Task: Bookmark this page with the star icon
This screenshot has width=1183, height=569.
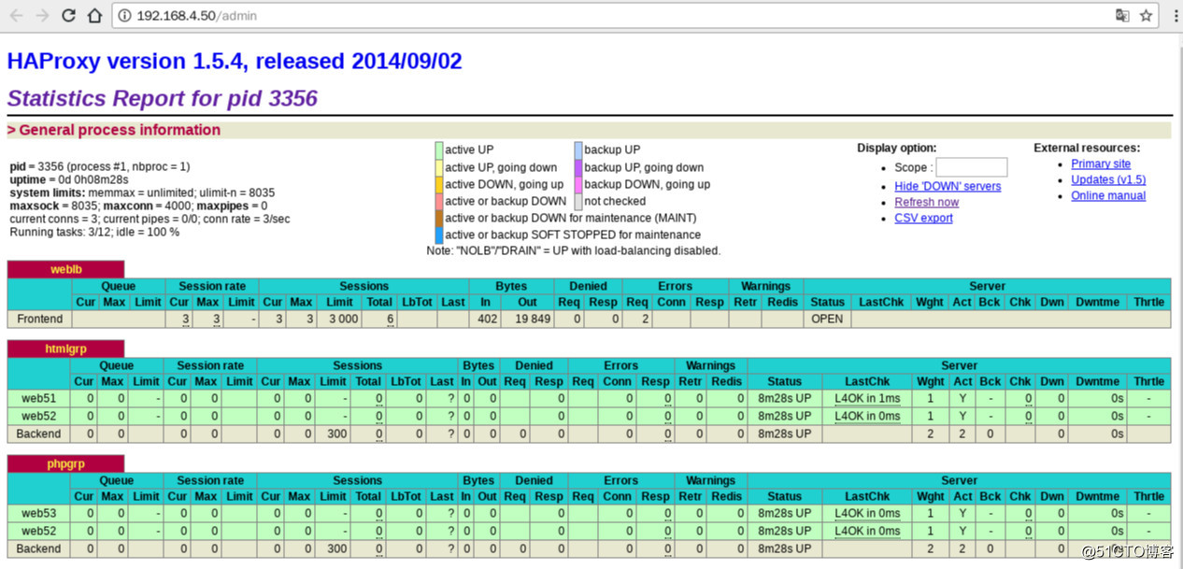Action: tap(1146, 16)
